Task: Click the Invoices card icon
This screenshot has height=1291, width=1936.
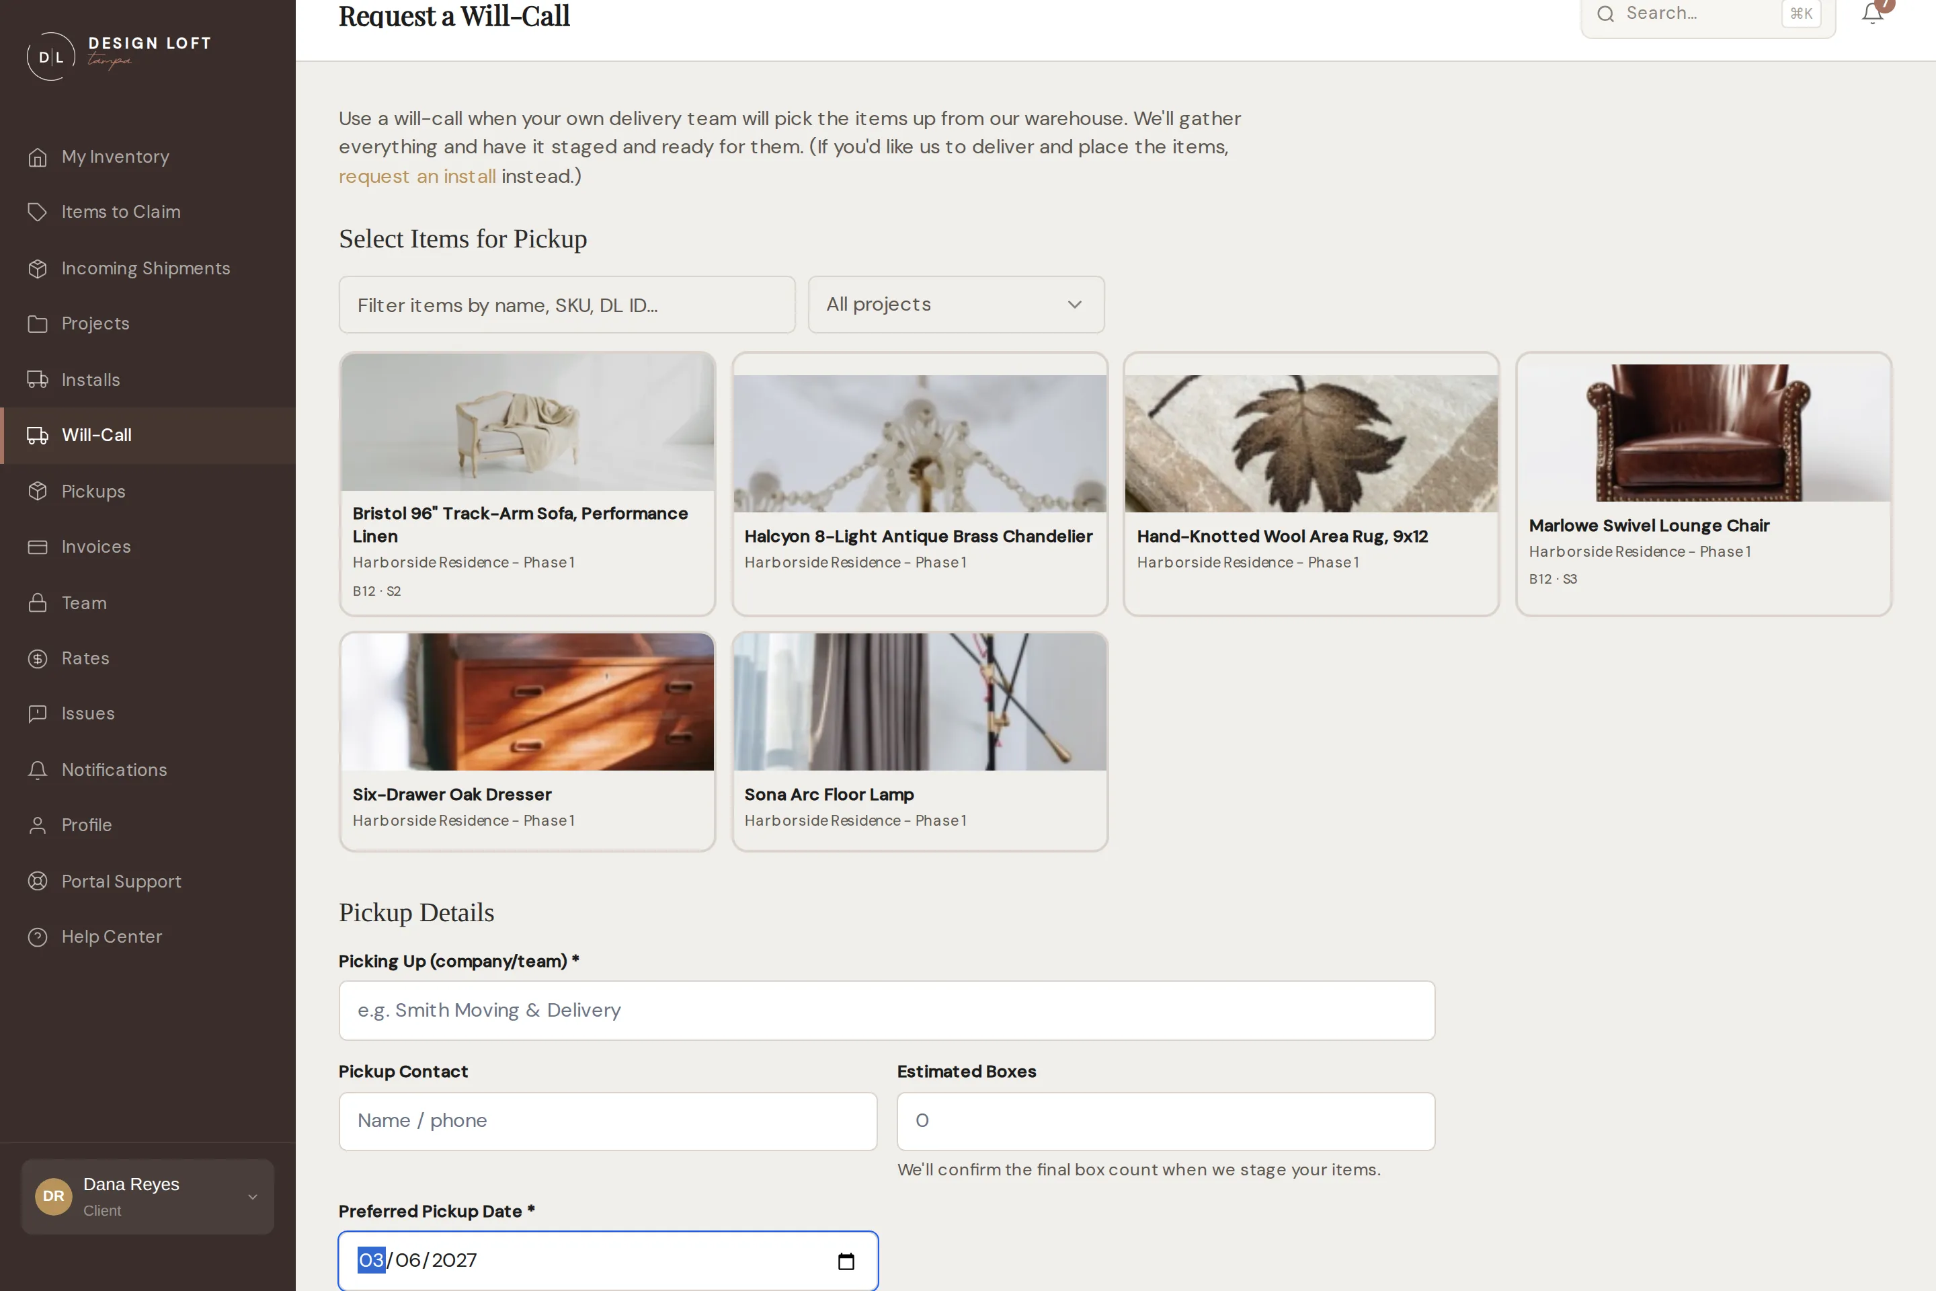Action: 37,547
